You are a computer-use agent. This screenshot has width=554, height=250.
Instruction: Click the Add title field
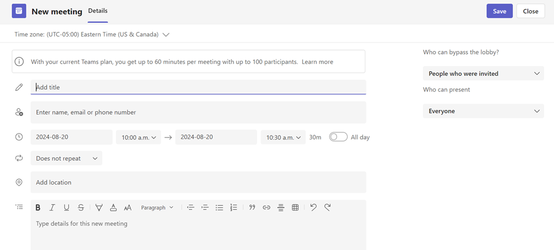(x=198, y=88)
